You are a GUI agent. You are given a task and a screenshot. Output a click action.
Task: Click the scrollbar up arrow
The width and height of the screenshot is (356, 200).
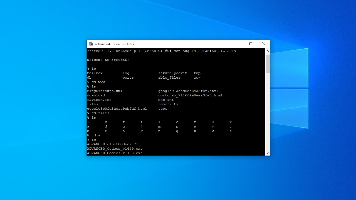click(x=268, y=51)
